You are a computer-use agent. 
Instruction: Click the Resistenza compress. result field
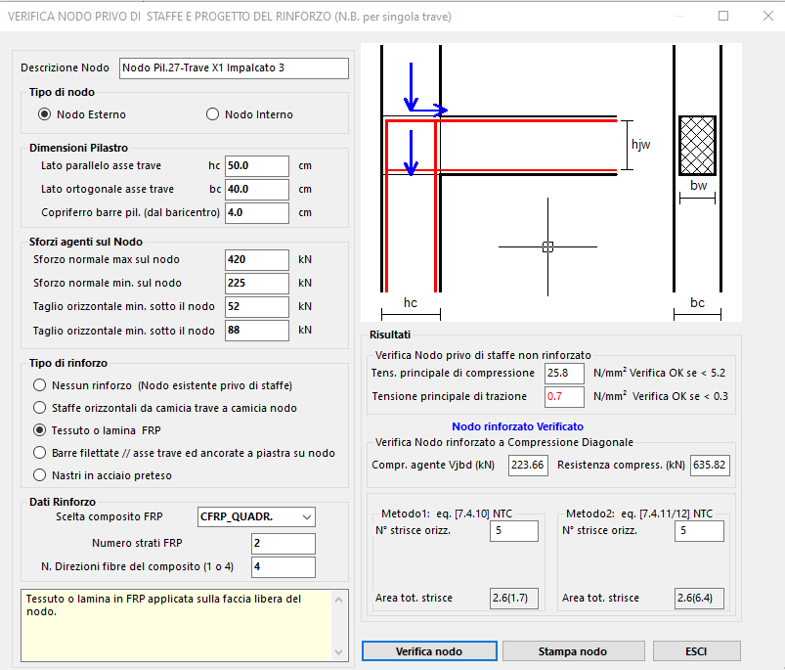click(710, 466)
